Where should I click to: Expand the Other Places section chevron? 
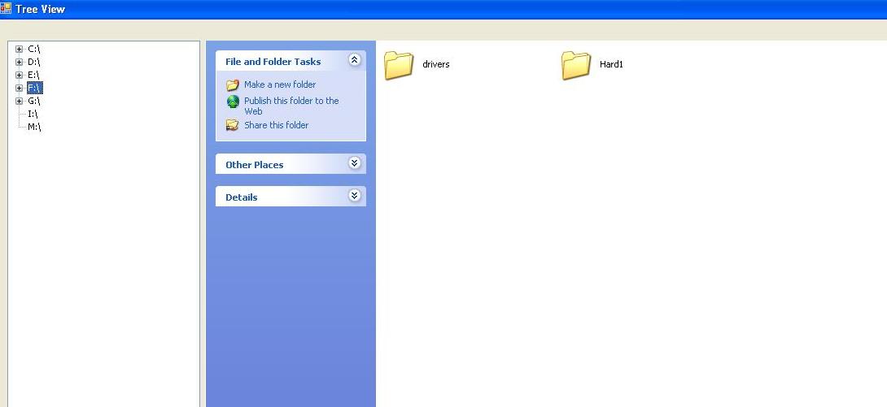355,163
